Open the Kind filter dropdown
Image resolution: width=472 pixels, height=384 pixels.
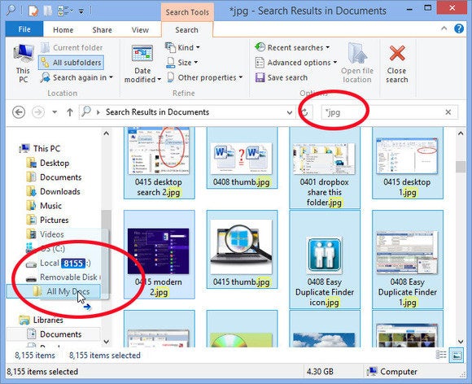182,47
